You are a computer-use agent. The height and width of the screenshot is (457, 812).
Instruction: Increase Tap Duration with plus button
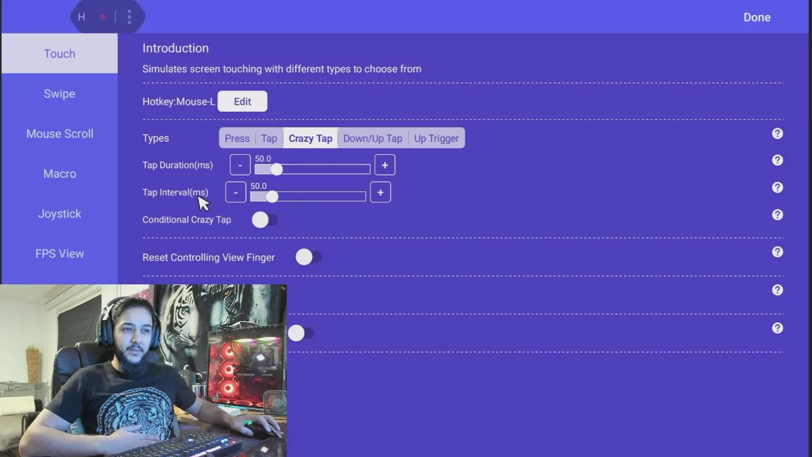(384, 165)
